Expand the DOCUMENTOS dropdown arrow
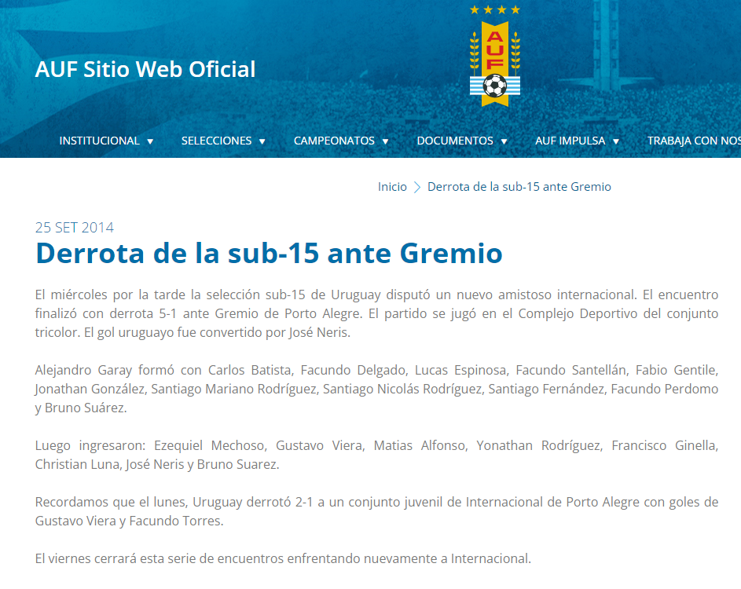 tap(504, 141)
